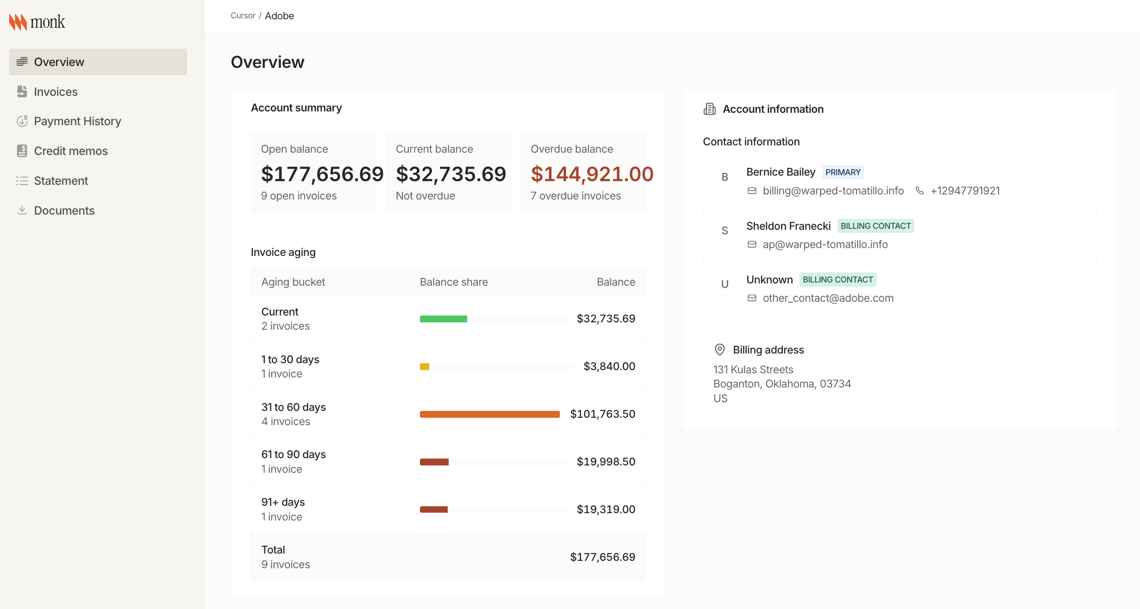Click the Account information building icon
The image size is (1140, 609).
pos(710,109)
